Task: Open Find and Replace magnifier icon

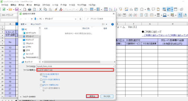Action: click(81, 9)
